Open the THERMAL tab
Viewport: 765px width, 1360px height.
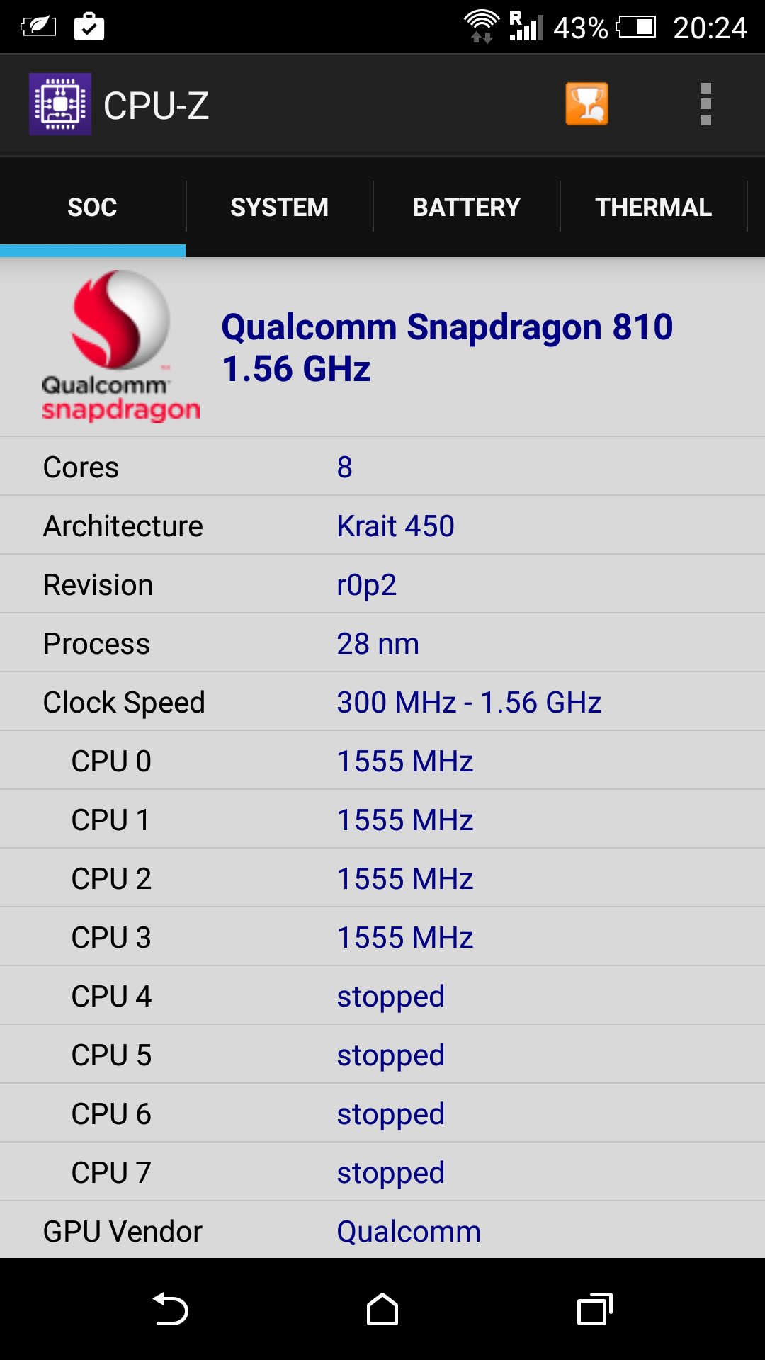coord(653,208)
